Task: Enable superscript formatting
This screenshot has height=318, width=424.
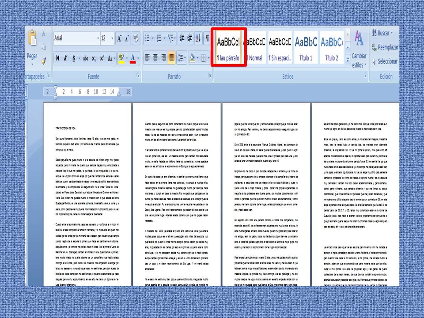Action: [102, 58]
